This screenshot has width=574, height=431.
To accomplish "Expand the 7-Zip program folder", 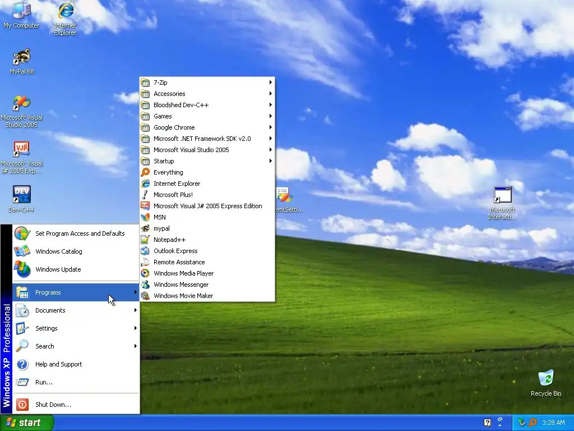I will click(207, 82).
